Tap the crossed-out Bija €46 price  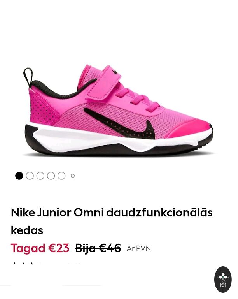[98, 248]
